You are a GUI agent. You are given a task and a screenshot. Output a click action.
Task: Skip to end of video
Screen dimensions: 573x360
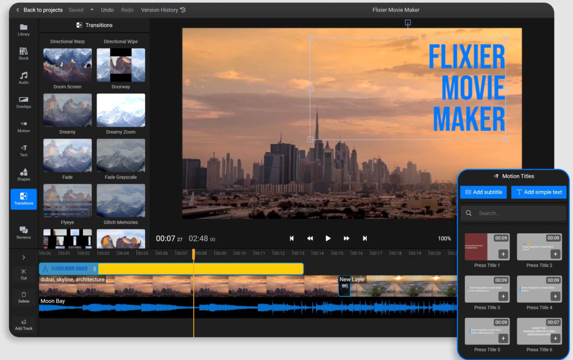pos(365,238)
